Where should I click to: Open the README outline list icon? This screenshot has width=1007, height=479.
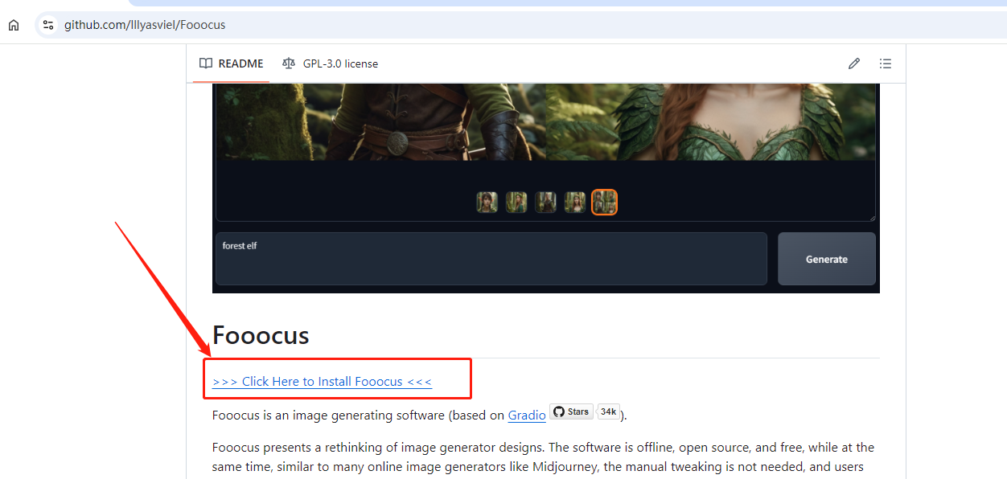coord(886,63)
